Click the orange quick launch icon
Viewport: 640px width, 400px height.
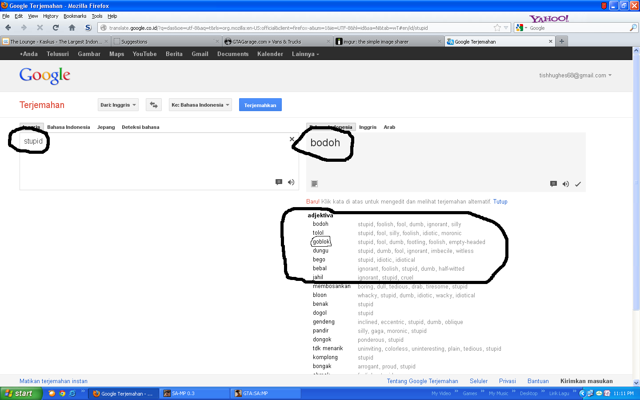tap(52, 393)
